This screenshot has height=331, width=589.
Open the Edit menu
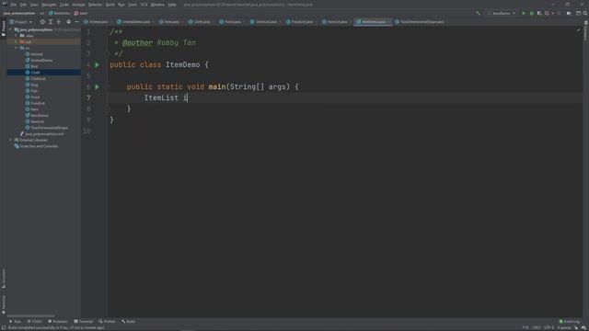pos(23,5)
